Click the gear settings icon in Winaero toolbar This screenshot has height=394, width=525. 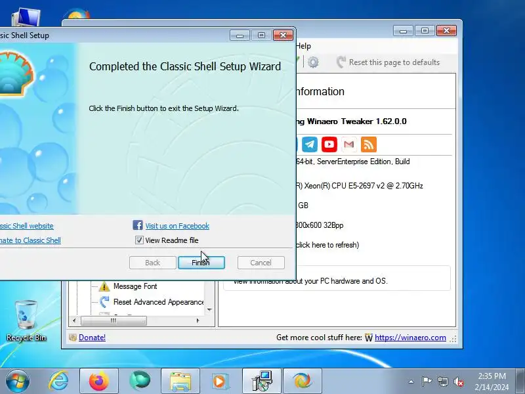point(314,62)
